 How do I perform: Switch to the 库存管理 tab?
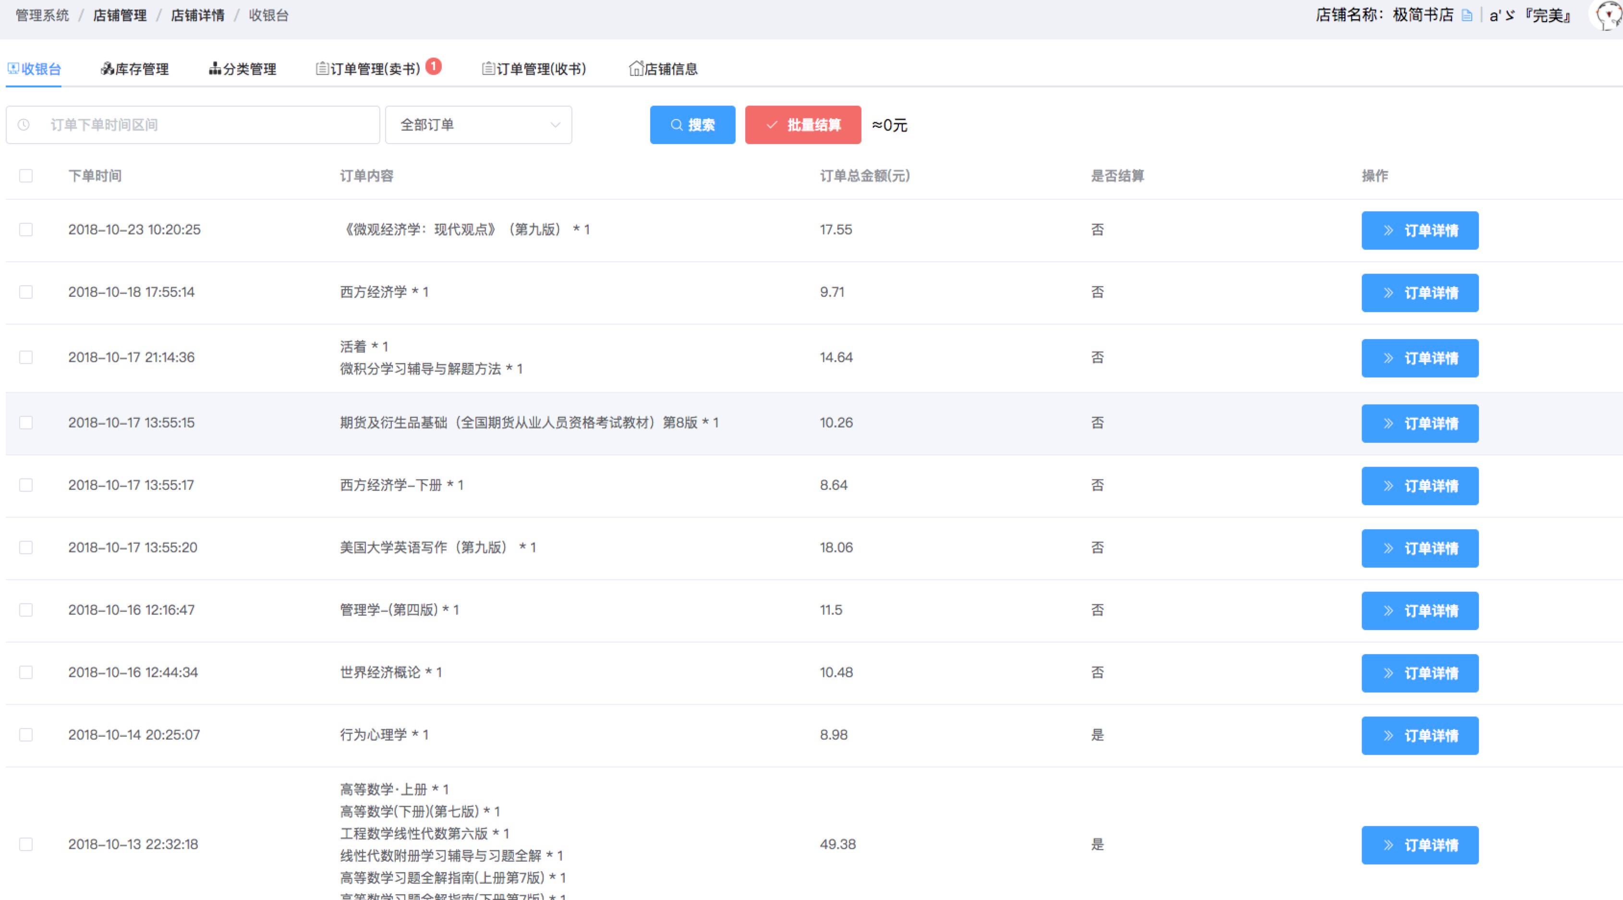pos(135,69)
